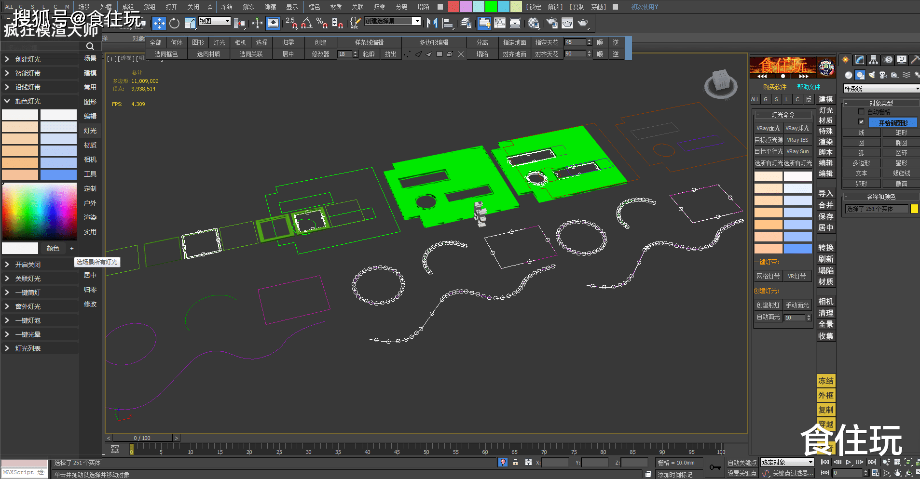920x479 pixels.
Task: Click the Rendered Frame Window icon
Action: pyautogui.click(x=567, y=23)
